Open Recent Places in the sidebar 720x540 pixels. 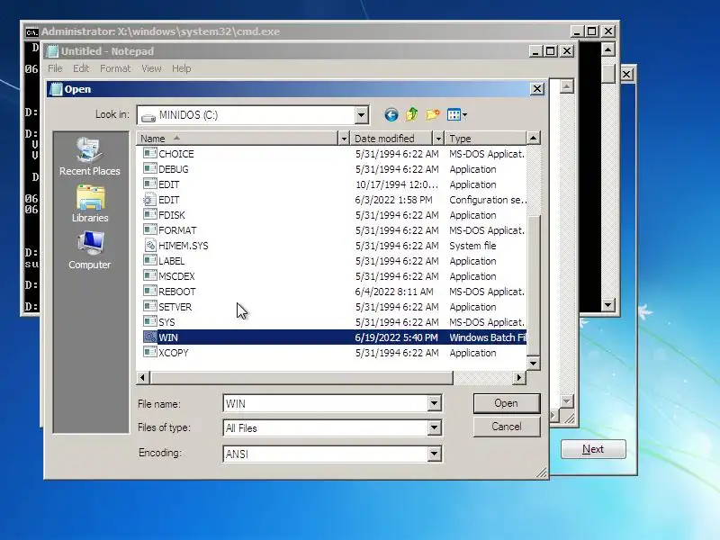click(89, 156)
